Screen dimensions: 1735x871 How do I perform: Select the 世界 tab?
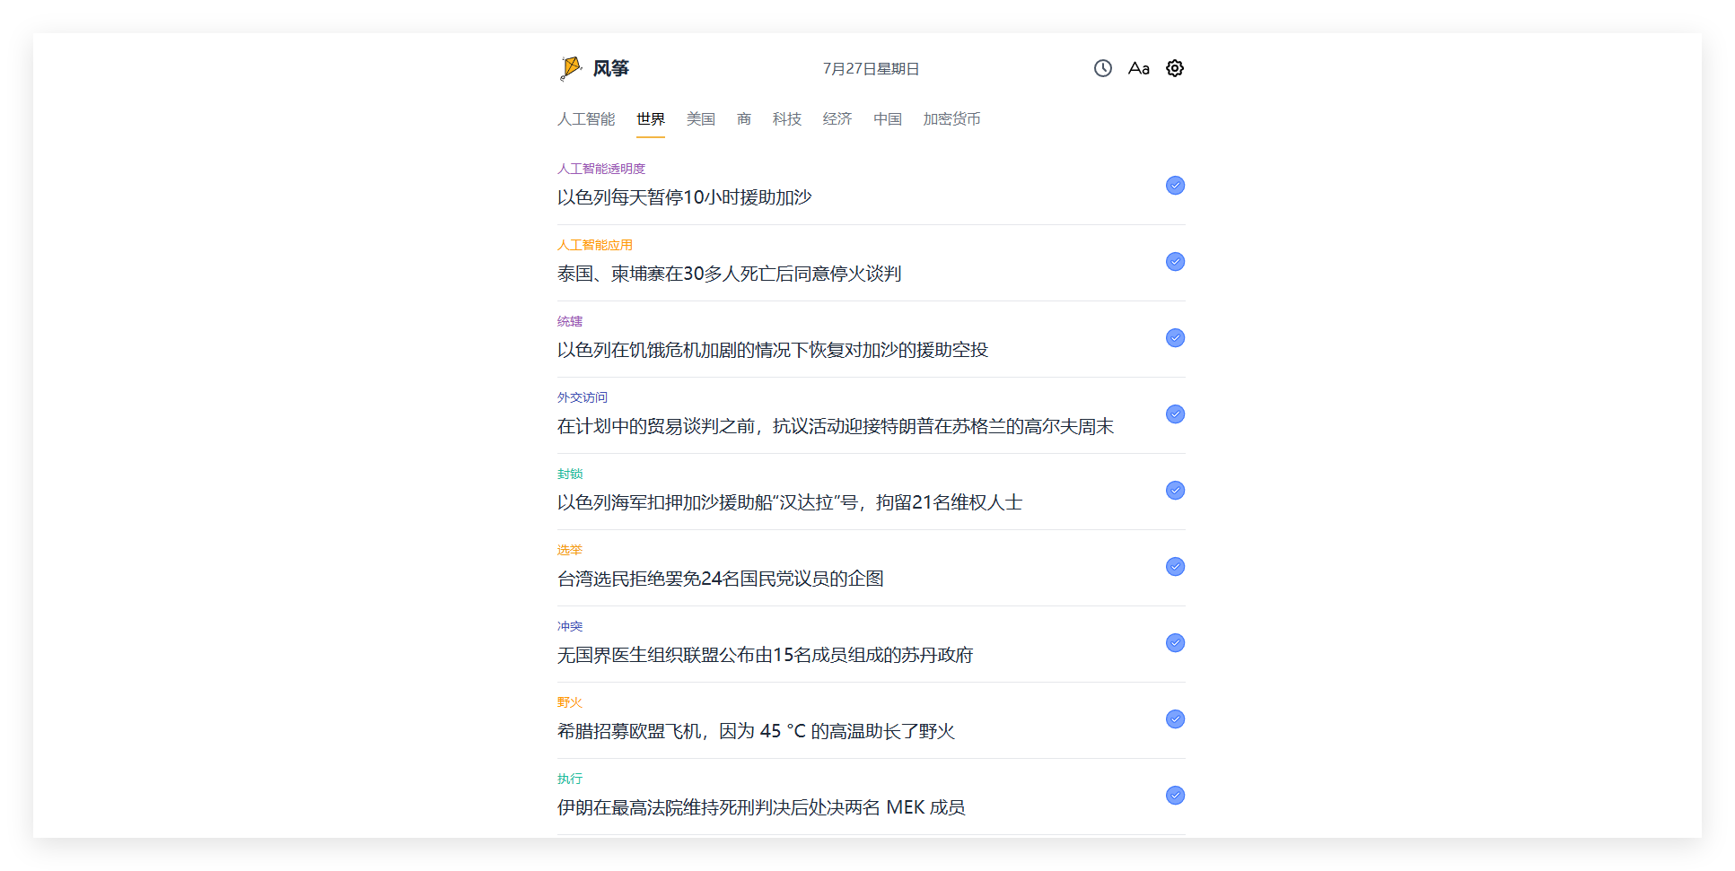[651, 119]
